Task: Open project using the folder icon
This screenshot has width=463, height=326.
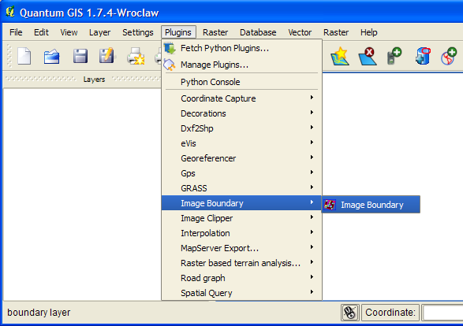Action: tap(51, 56)
